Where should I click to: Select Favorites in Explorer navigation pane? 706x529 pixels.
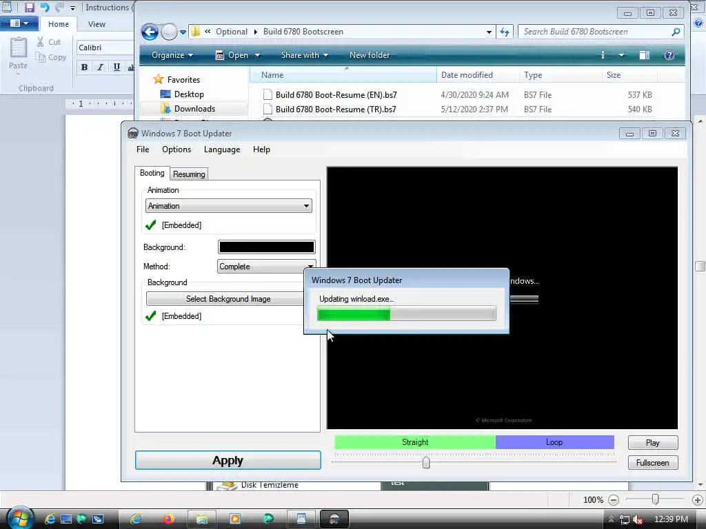183,80
